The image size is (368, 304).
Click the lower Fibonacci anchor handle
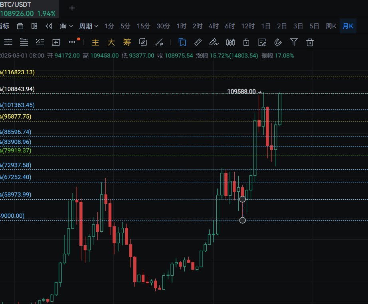click(242, 220)
